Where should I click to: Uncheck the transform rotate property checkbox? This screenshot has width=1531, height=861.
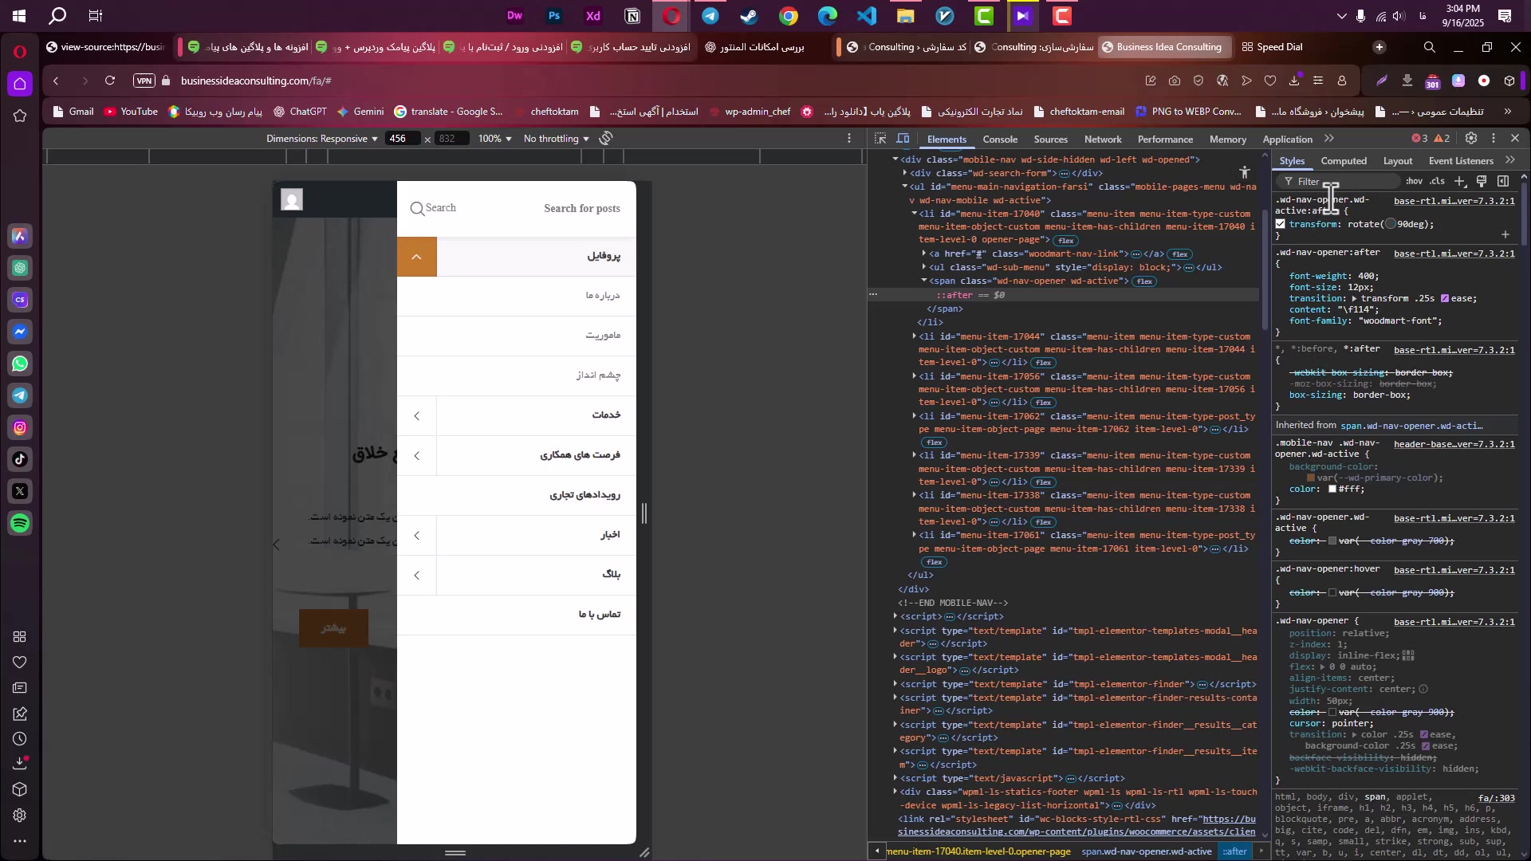click(1281, 225)
